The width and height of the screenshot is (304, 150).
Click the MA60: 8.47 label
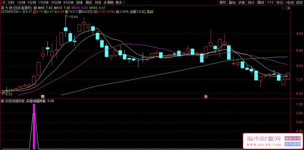click(97, 8)
